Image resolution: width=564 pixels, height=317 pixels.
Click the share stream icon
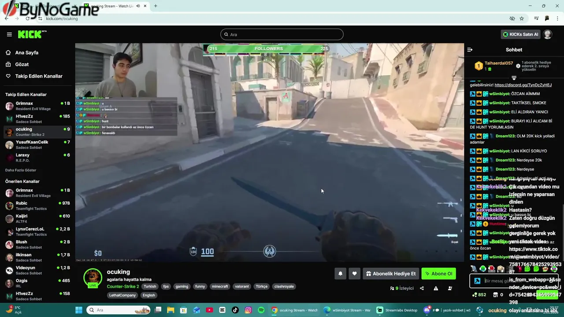(x=422, y=288)
